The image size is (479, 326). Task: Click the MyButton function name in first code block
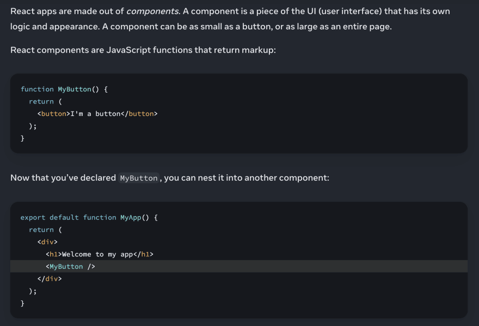(x=75, y=89)
